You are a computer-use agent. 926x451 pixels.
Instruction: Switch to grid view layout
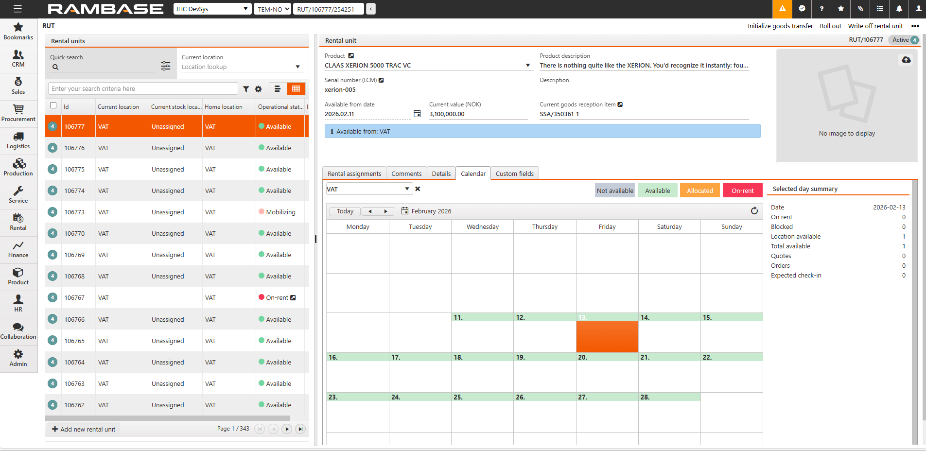click(x=296, y=89)
